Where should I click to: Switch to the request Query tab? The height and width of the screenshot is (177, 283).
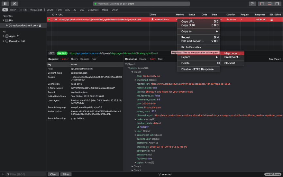click(x=74, y=59)
